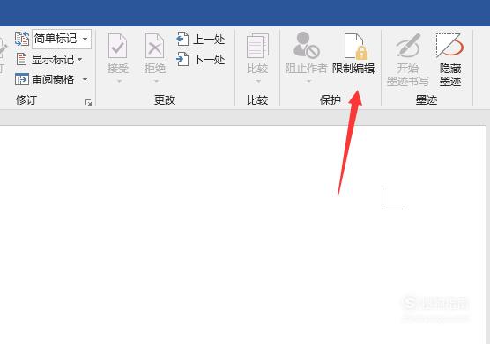Click 隐藏墨迹 hide ink button
The image size is (490, 344).
(x=450, y=60)
